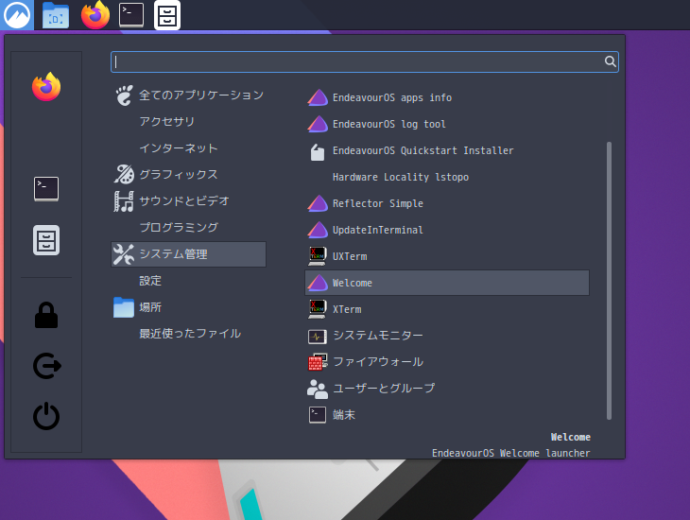This screenshot has width=690, height=520.
Task: Click the XTerm icon
Action: click(x=318, y=309)
